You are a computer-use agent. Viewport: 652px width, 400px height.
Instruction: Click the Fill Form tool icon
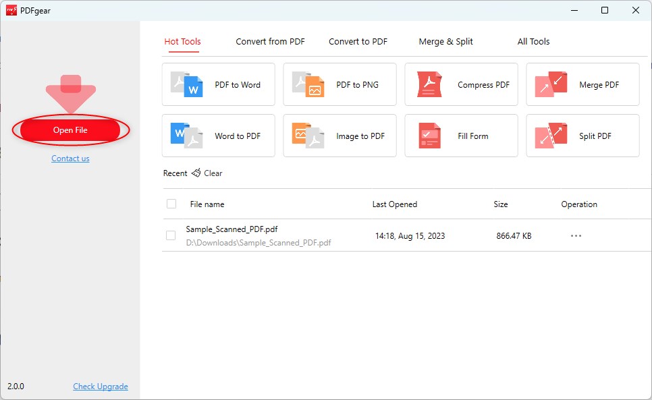(x=429, y=136)
